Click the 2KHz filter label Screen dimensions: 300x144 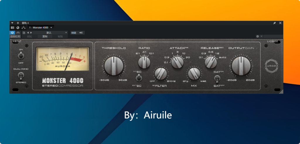(x=171, y=81)
